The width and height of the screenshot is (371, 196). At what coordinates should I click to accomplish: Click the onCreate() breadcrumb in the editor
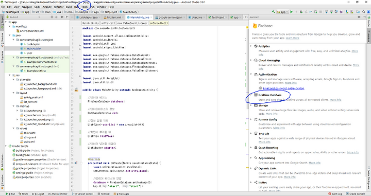[x=108, y=23]
